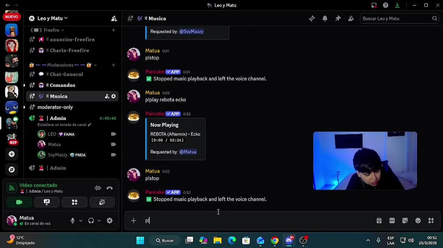Image resolution: width=443 pixels, height=248 pixels.
Task: Disconnect from voice with hang-up icon
Action: 110,188
